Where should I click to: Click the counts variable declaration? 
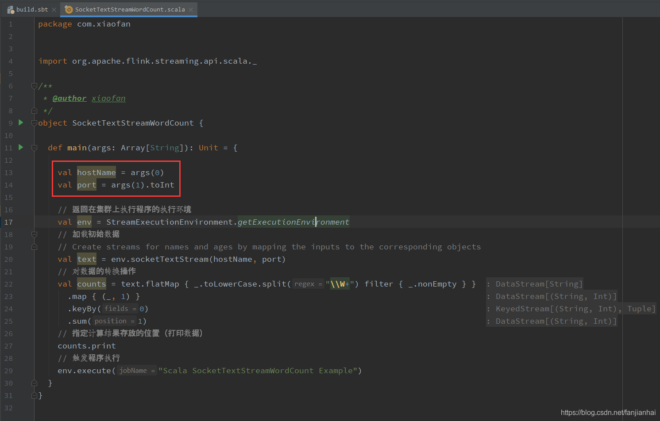coord(92,284)
